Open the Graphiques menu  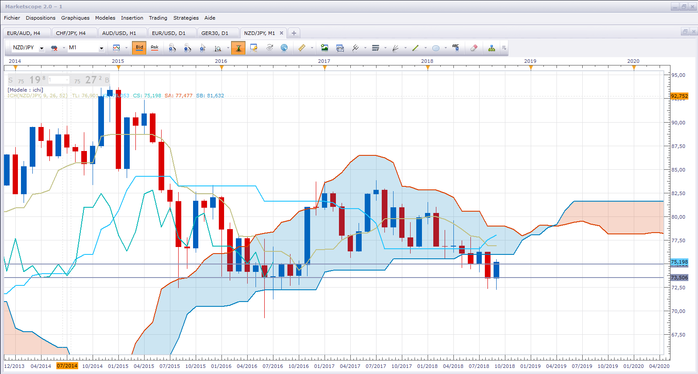point(75,18)
